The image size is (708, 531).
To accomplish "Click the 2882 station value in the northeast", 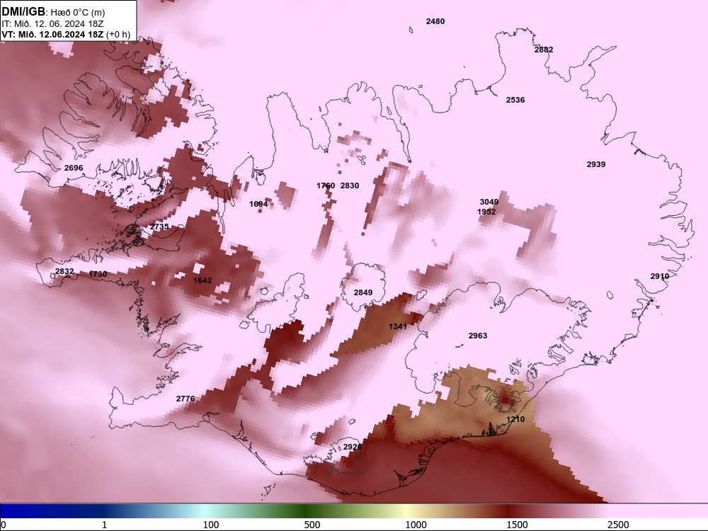I will 544,50.
